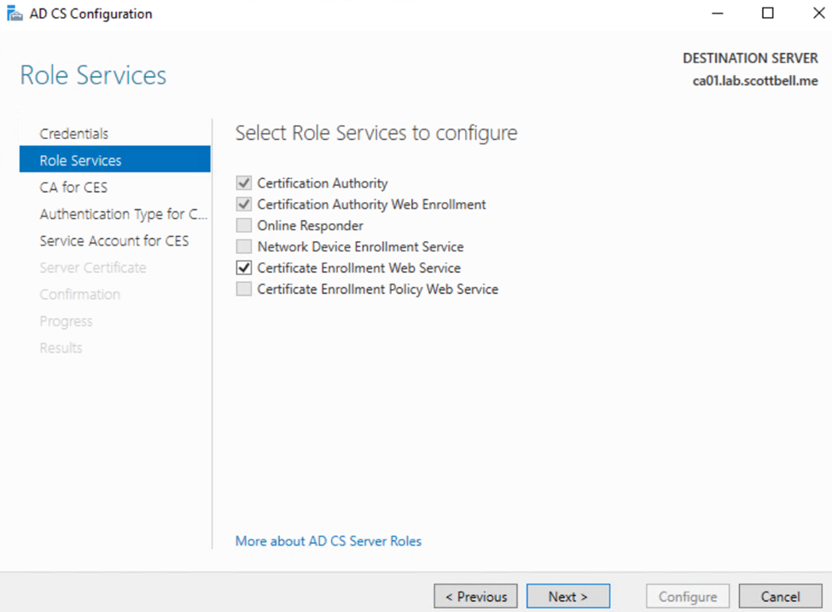Open the Credentials step in sidebar
The height and width of the screenshot is (612, 832).
tap(74, 134)
